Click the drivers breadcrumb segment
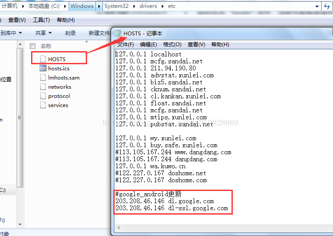The width and height of the screenshot is (333, 236). tap(148, 6)
